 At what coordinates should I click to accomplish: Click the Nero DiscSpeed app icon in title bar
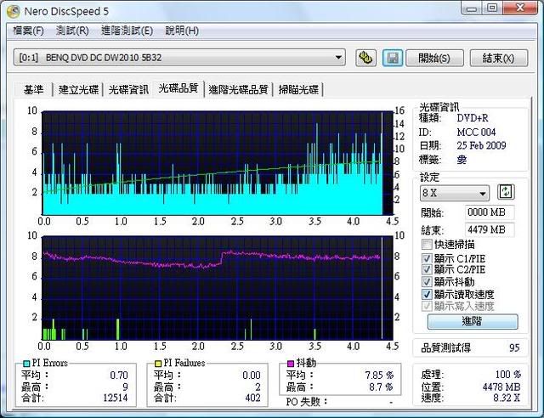pyautogui.click(x=14, y=11)
